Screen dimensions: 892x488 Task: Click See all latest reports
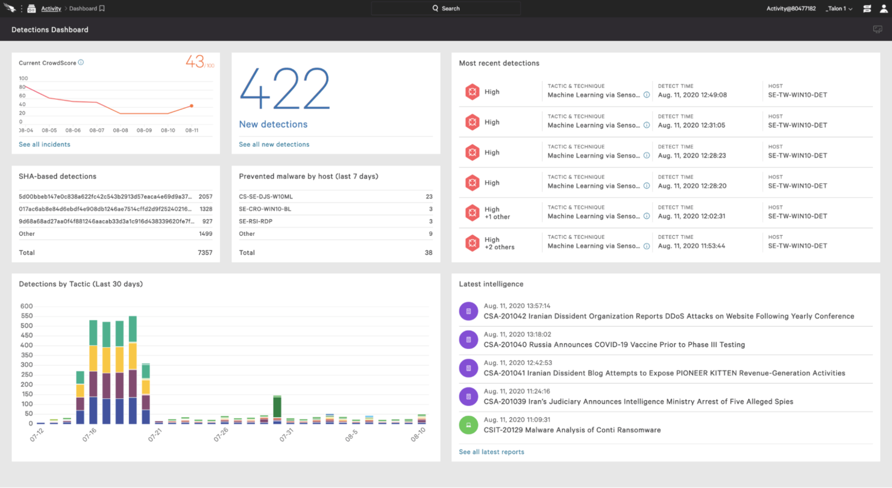point(490,451)
